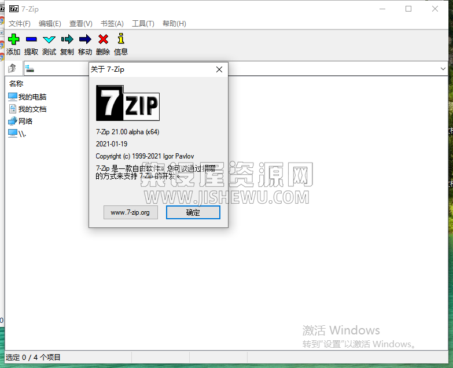The height and width of the screenshot is (368, 453).
Task: Click the version text 7-Zip 21.00 alpha (x64)
Action: 127,132
